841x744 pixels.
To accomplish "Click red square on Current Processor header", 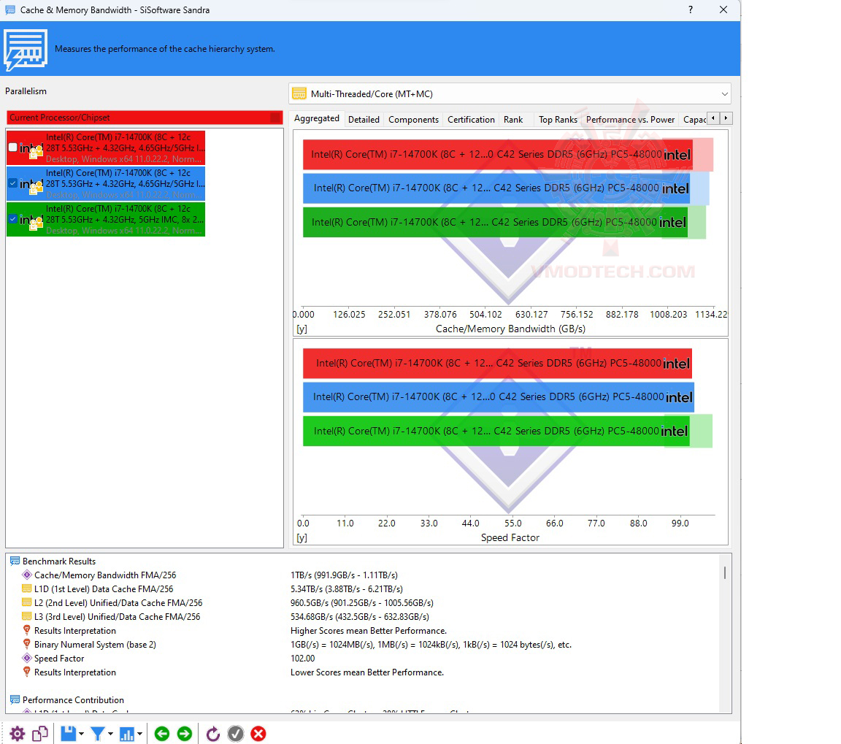I will point(276,118).
